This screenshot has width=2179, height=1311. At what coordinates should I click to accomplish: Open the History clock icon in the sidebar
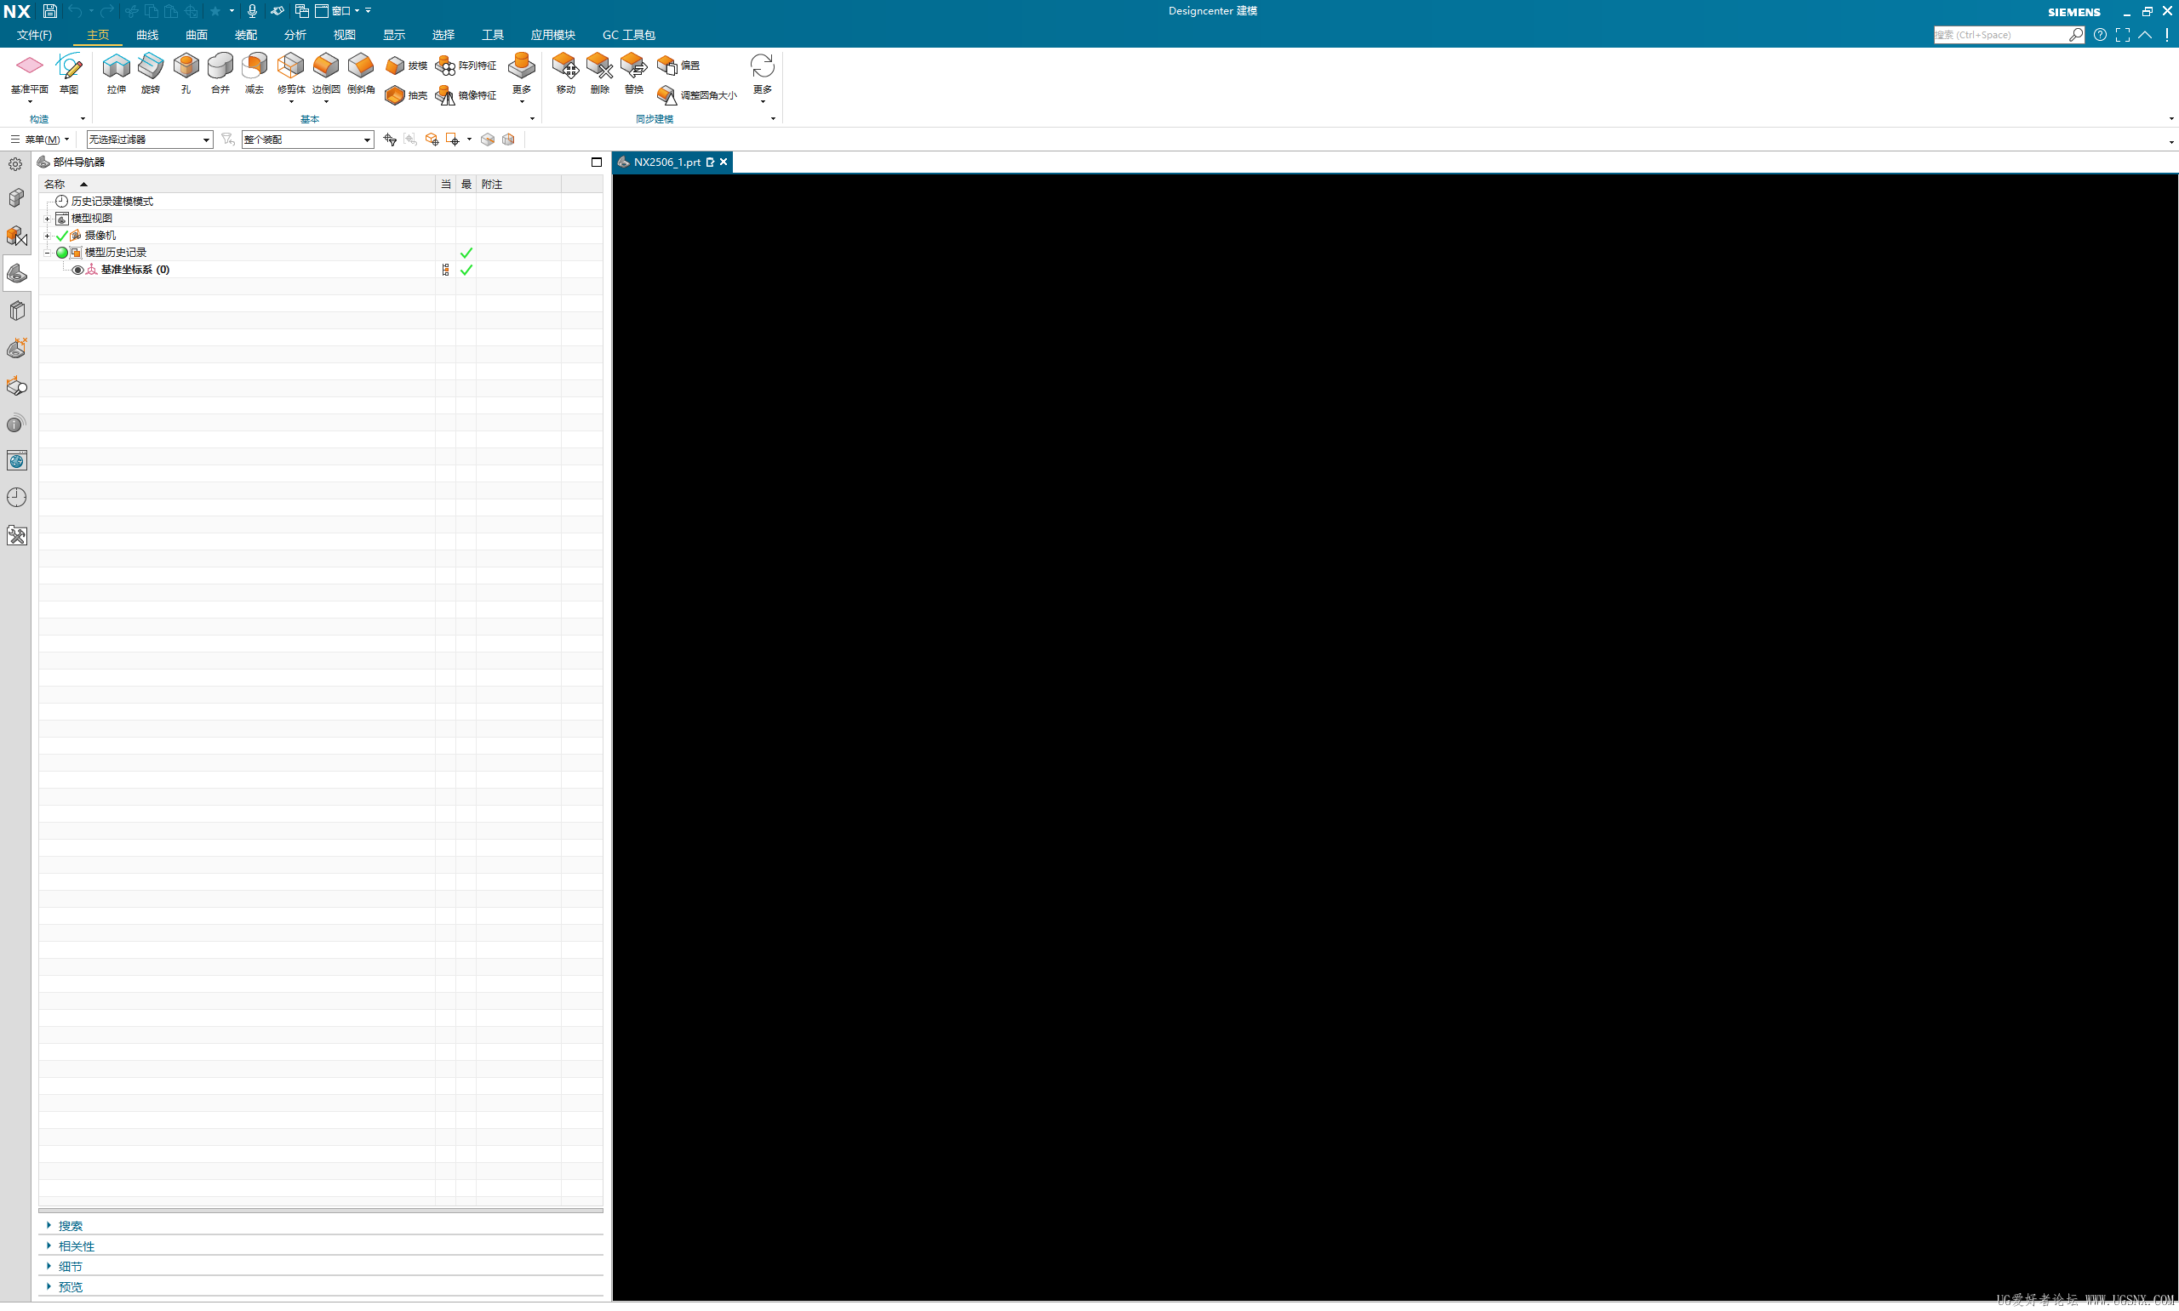tap(17, 498)
